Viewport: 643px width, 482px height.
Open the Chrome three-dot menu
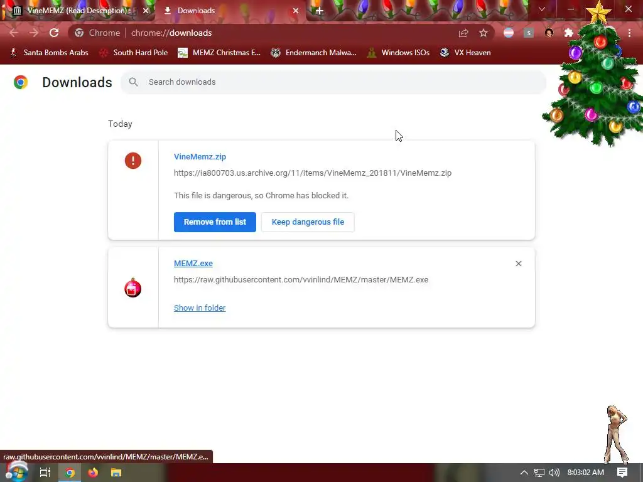coord(629,33)
